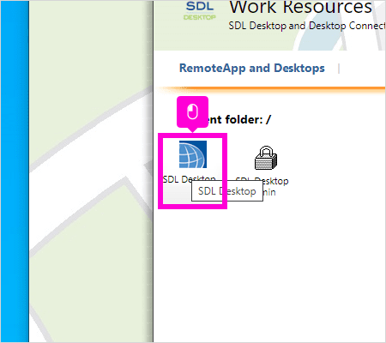Click the separator line beside RemoteApp tab
The image size is (386, 343).
(x=339, y=69)
